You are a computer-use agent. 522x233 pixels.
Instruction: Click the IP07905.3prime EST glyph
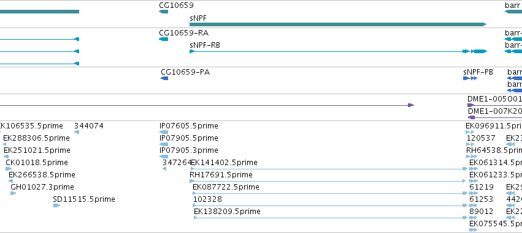point(164,157)
